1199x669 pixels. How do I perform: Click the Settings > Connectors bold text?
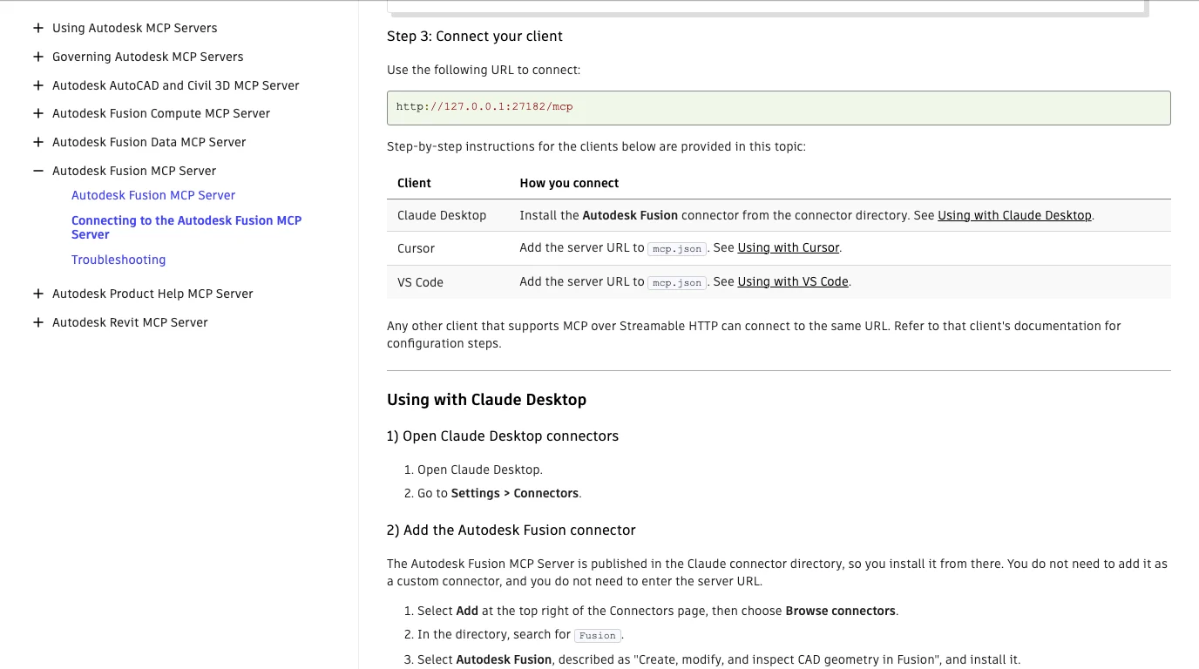click(x=515, y=493)
